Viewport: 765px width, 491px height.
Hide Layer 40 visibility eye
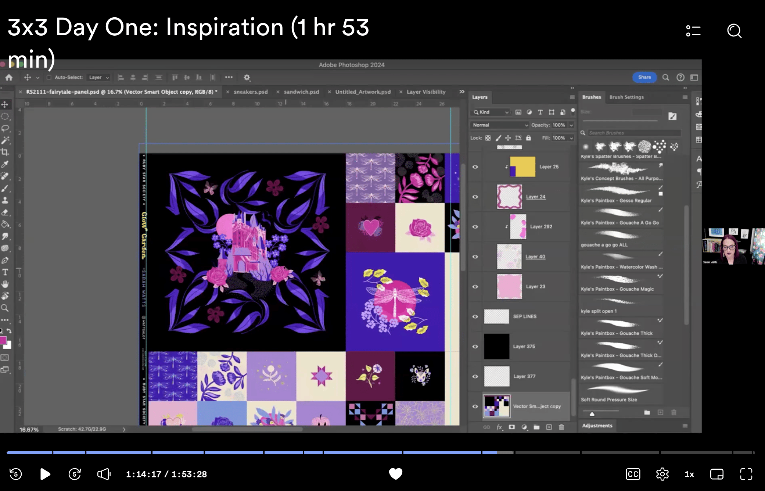click(475, 257)
